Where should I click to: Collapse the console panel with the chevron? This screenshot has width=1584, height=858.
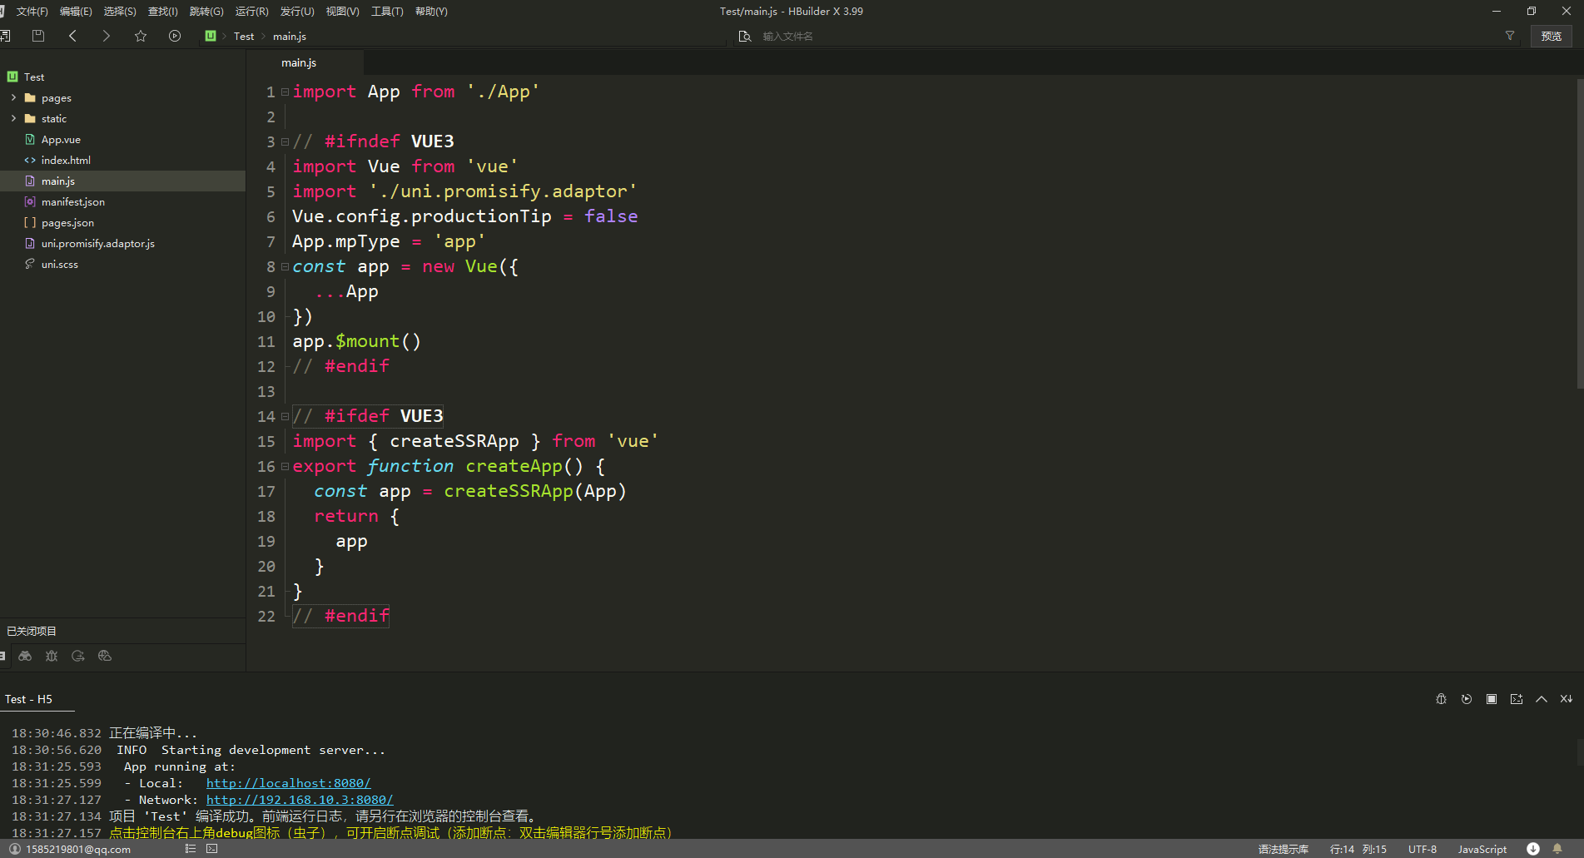point(1542,699)
